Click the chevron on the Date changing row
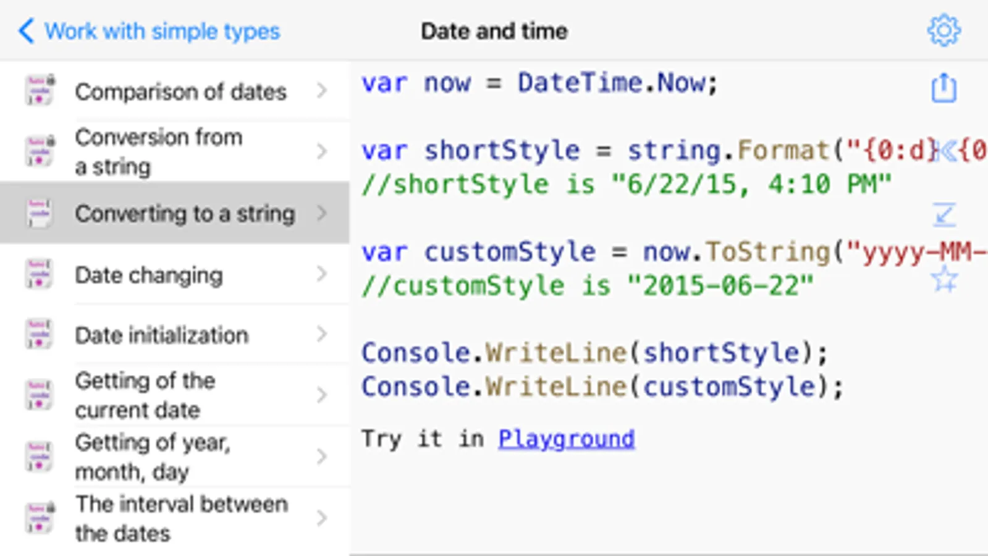Image resolution: width=988 pixels, height=556 pixels. (321, 274)
